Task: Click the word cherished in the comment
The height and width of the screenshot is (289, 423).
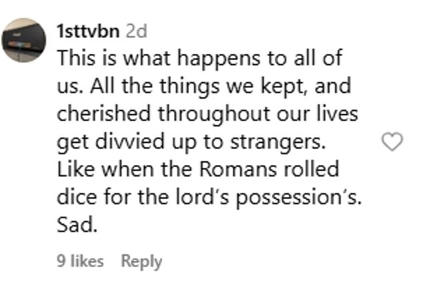Action: [x=98, y=113]
